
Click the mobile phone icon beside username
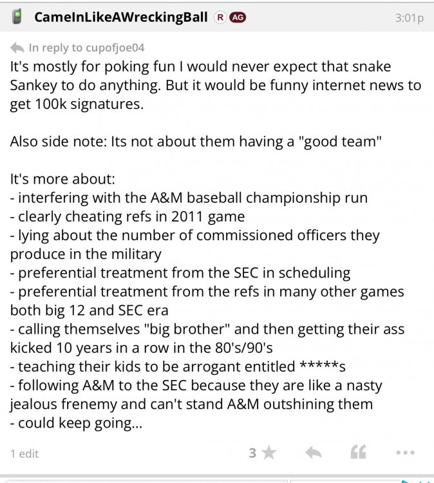coord(18,17)
